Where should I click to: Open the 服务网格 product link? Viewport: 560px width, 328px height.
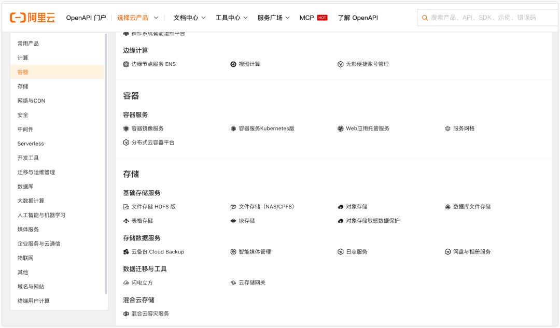click(x=464, y=129)
